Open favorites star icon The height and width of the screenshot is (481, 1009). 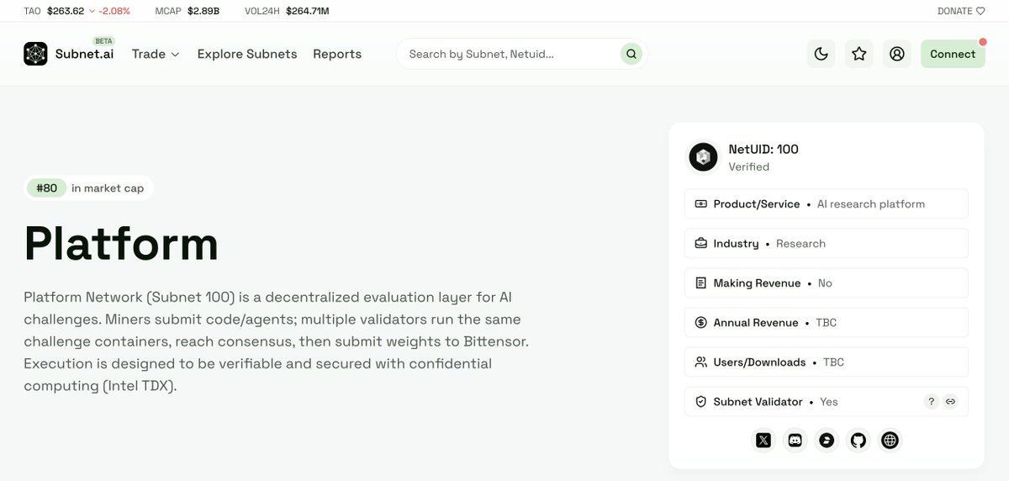[x=859, y=54]
